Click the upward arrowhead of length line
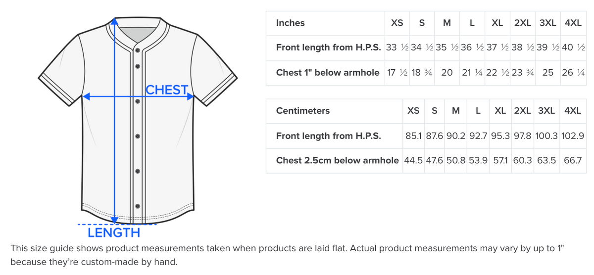 pyautogui.click(x=114, y=21)
